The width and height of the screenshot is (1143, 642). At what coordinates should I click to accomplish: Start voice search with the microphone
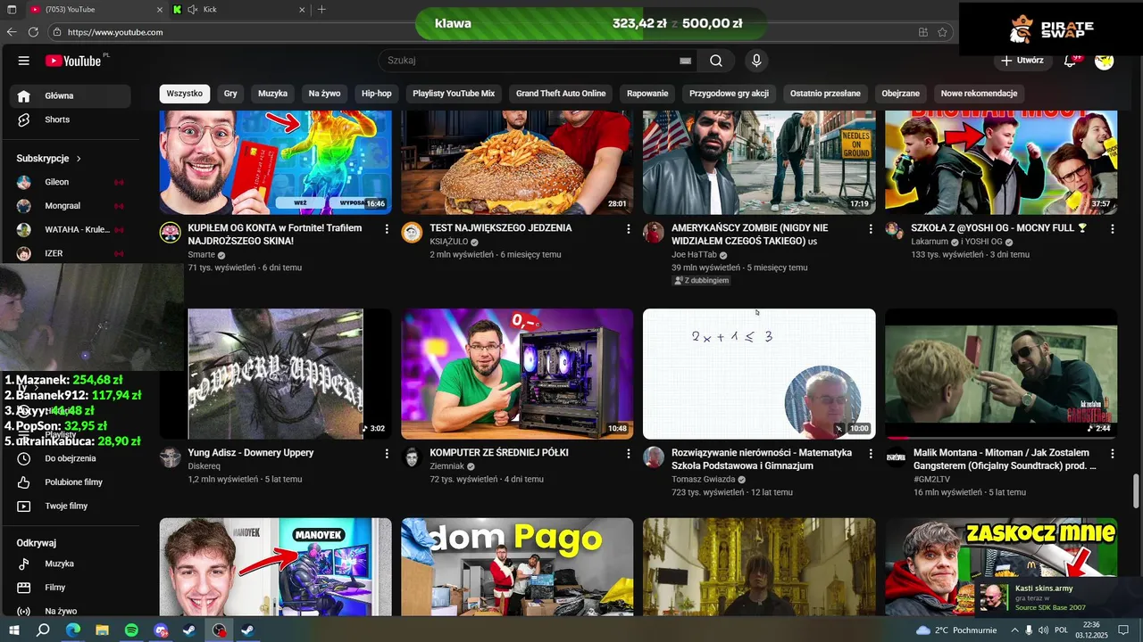point(756,61)
